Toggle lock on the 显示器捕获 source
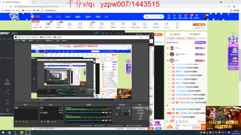 (x=62, y=113)
